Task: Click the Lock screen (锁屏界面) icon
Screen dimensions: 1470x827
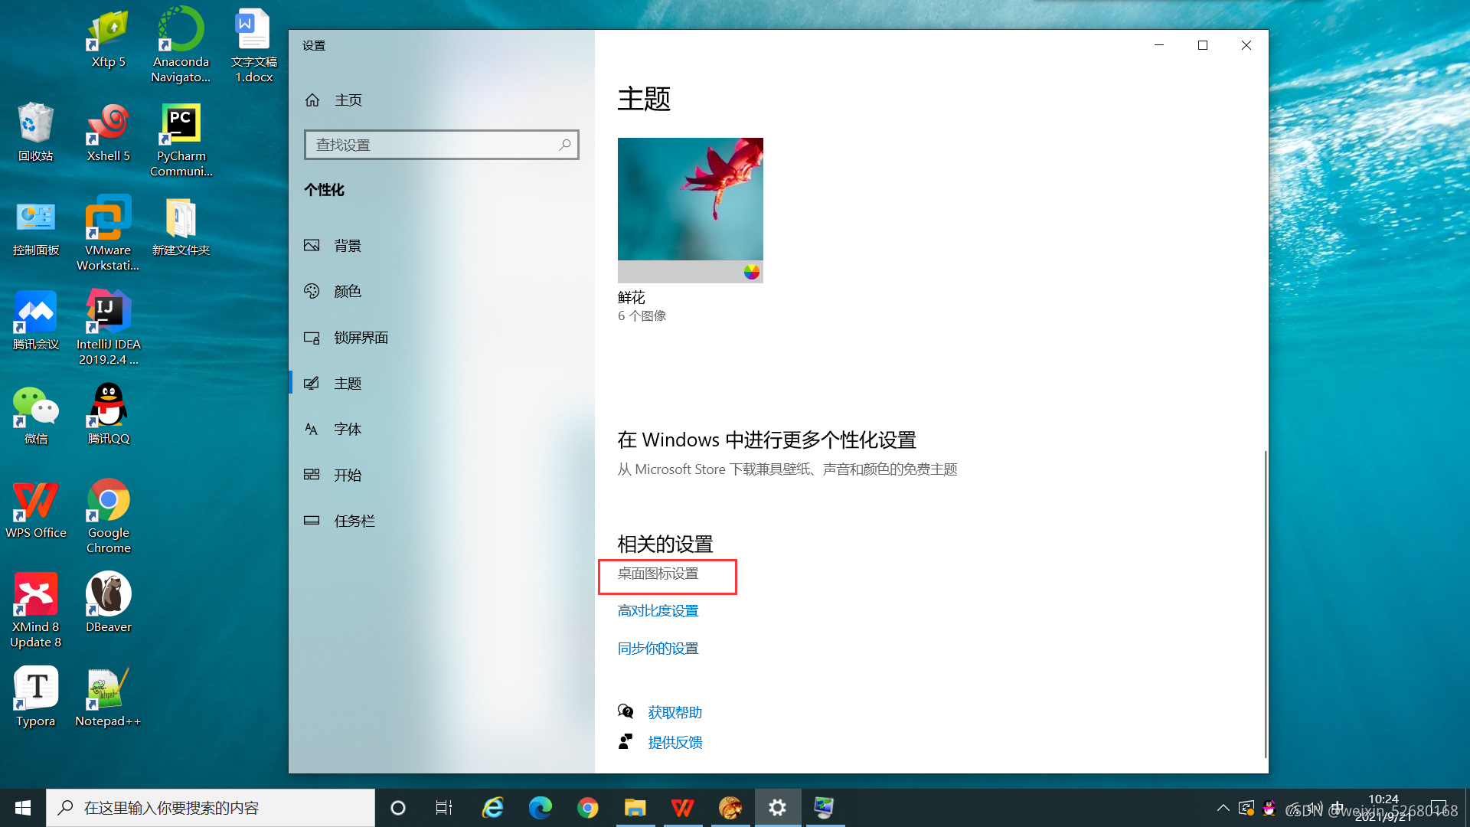Action: tap(312, 338)
